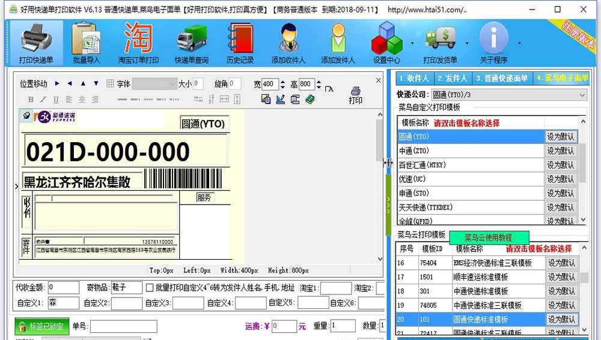Align text right

95,100
